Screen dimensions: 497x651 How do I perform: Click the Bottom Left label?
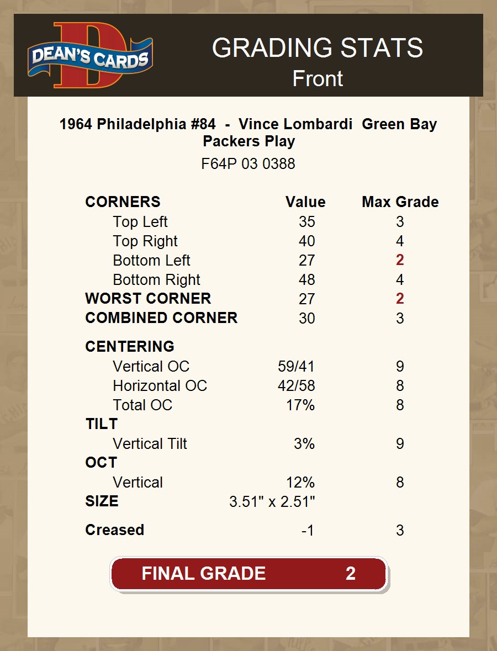click(151, 261)
